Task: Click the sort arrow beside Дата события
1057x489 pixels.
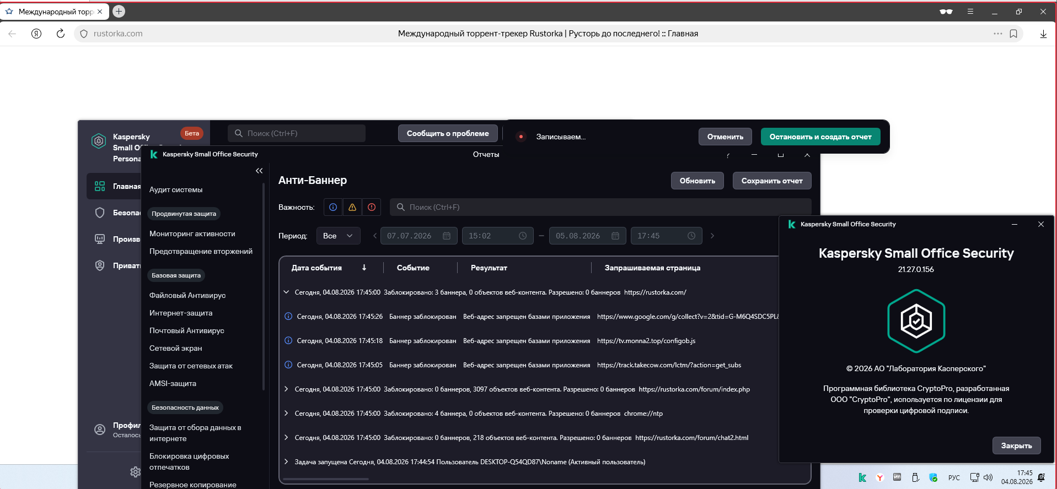Action: (x=364, y=268)
